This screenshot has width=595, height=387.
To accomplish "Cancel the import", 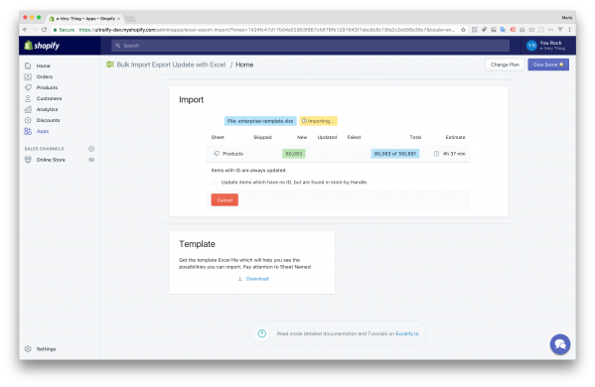I will 224,200.
